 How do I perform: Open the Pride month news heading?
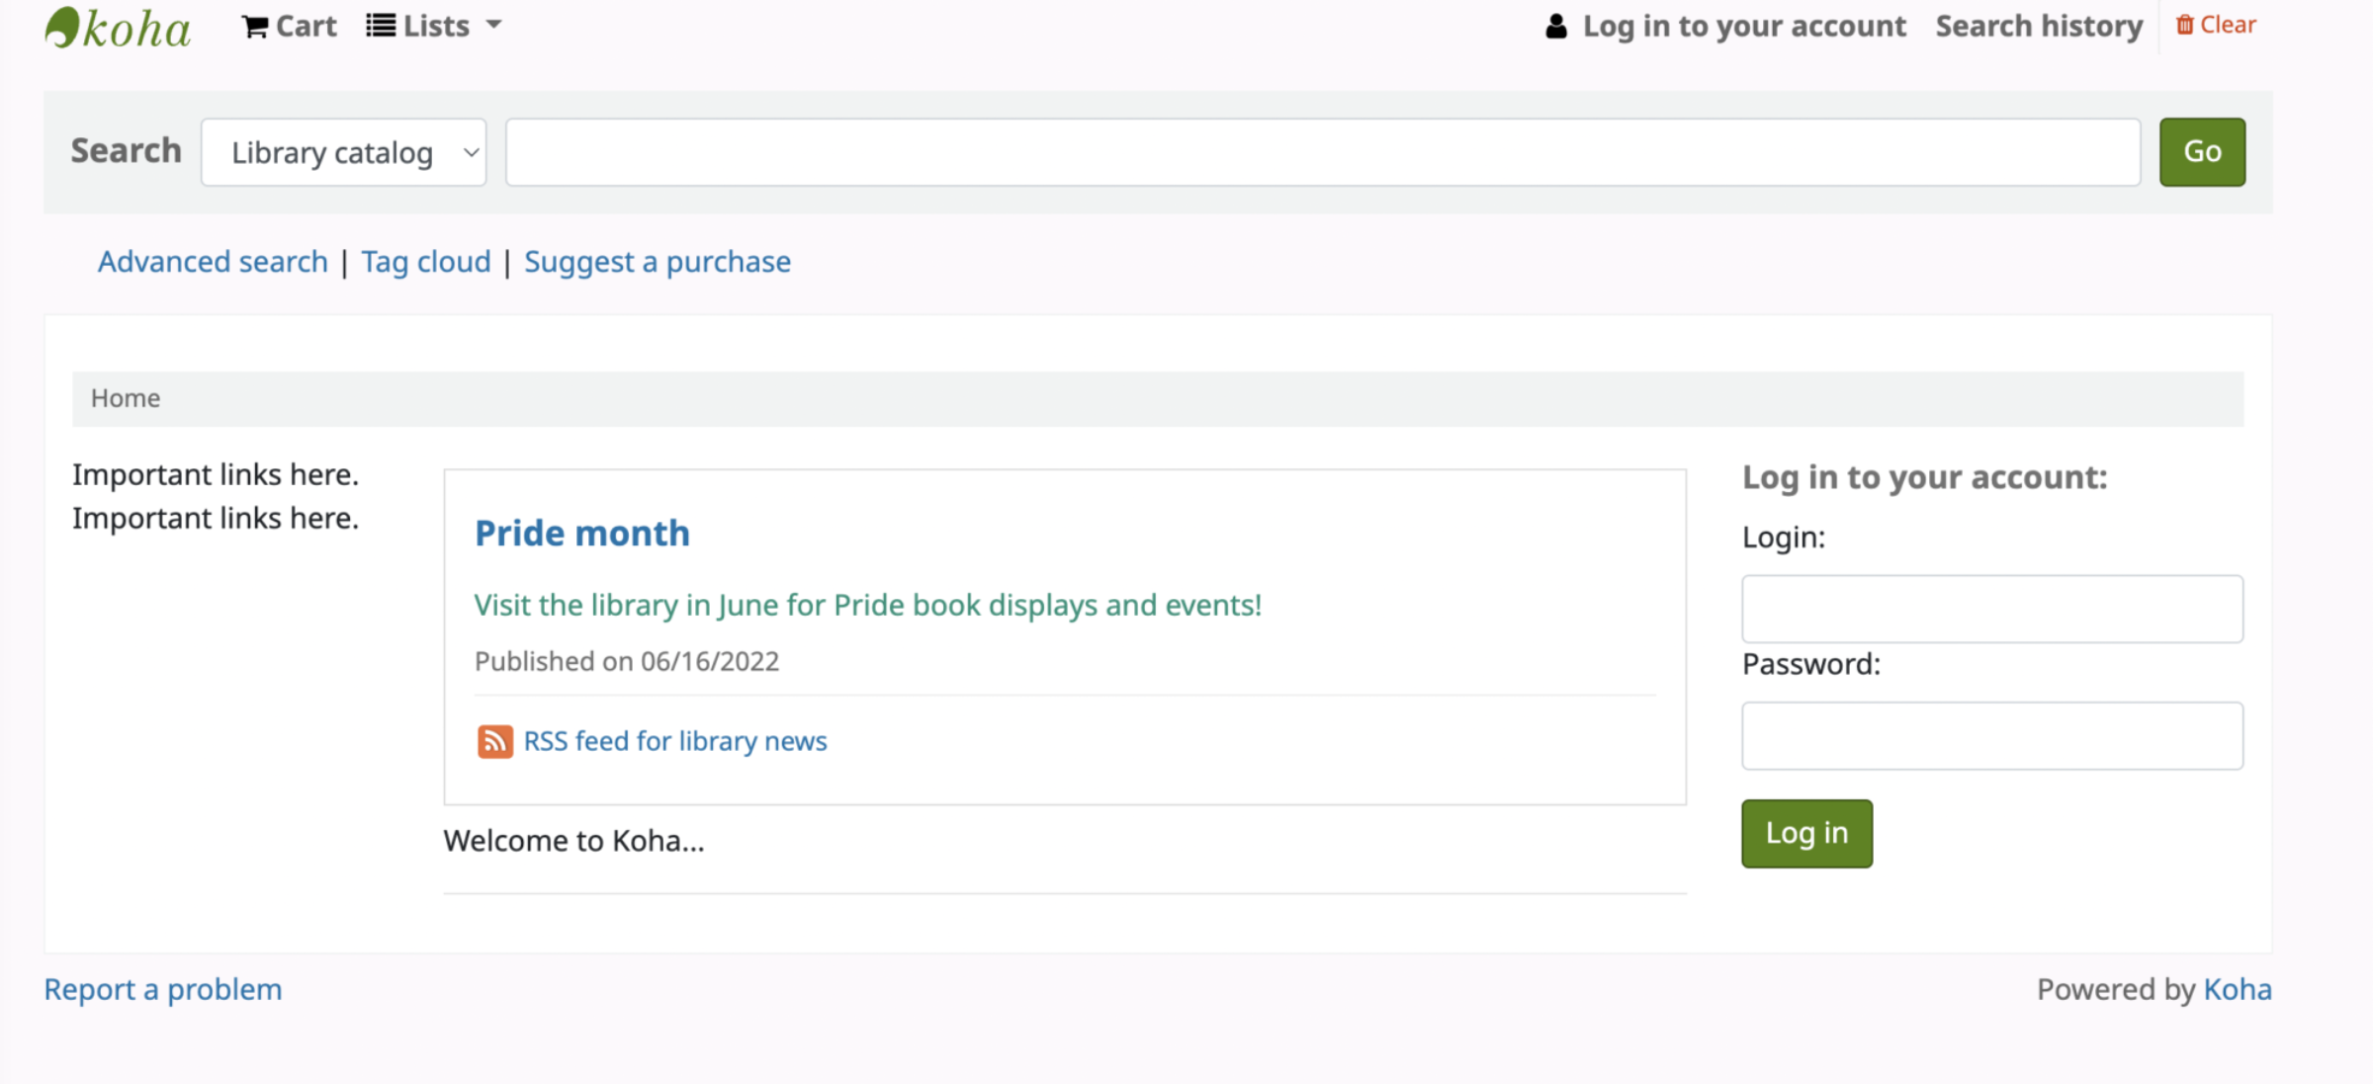[x=581, y=534]
